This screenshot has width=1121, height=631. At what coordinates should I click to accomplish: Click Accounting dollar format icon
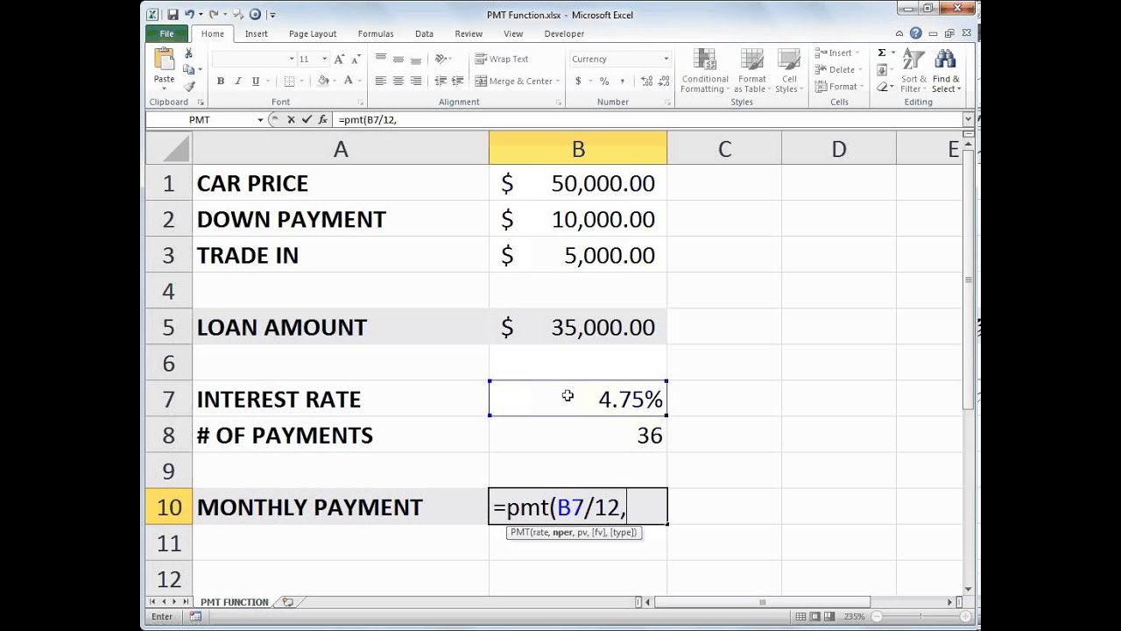[578, 81]
